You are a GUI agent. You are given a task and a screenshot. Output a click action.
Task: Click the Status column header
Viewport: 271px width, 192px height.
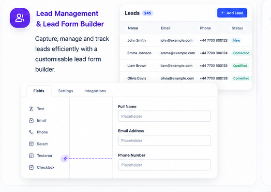[237, 28]
